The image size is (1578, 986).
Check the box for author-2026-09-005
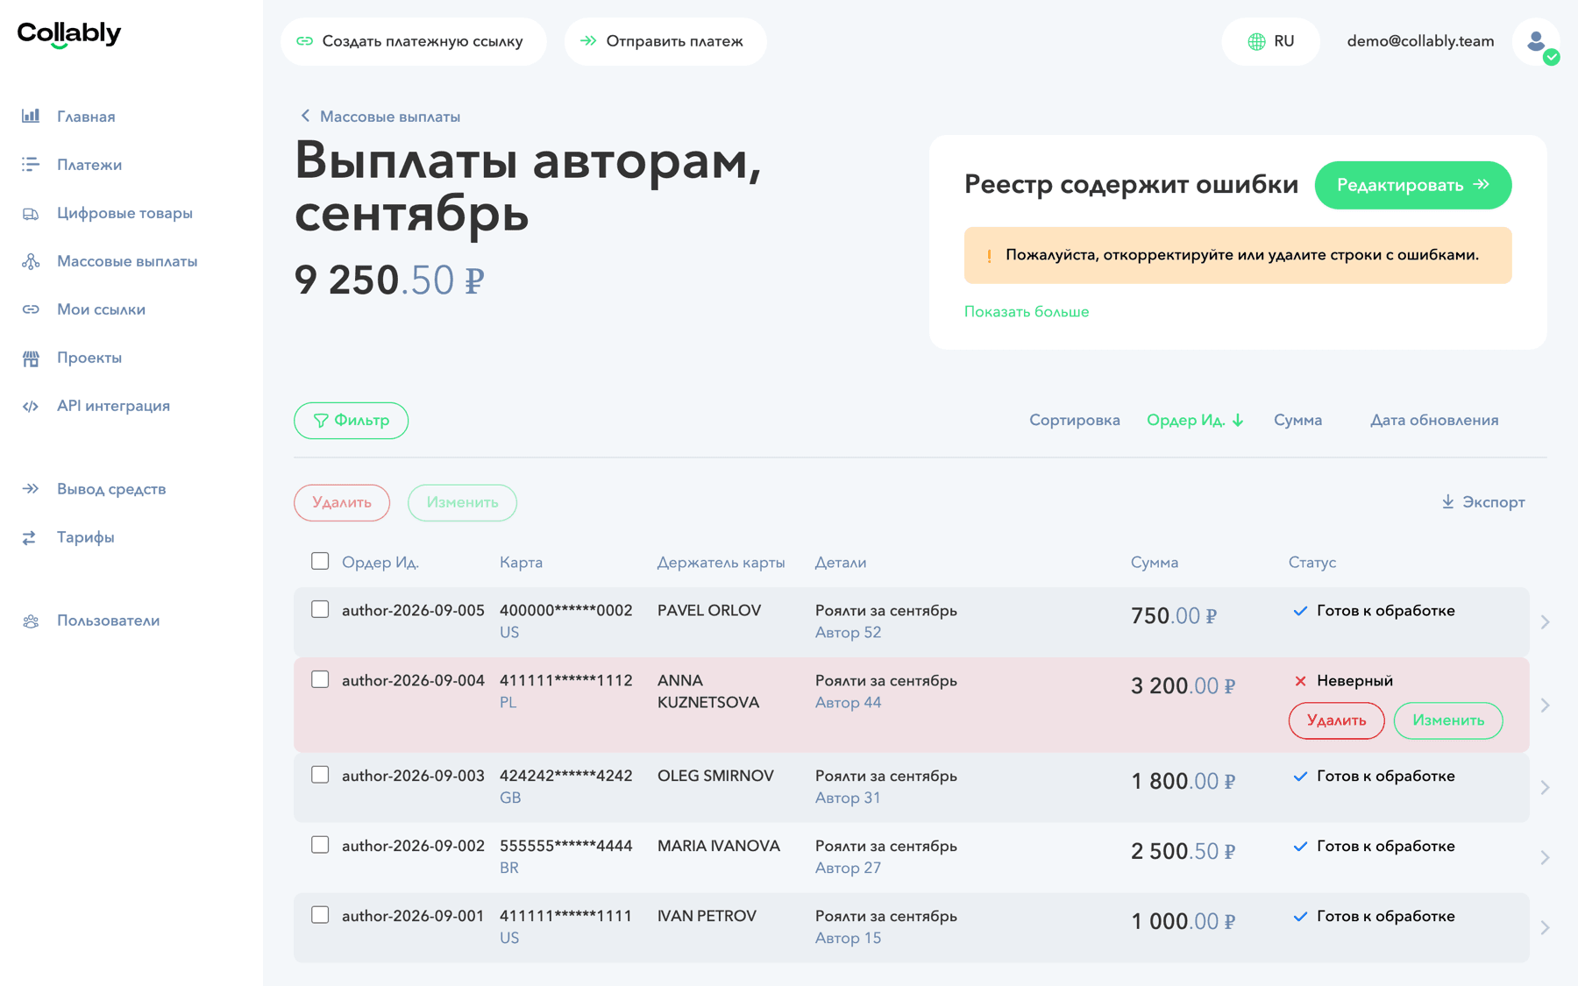pyautogui.click(x=320, y=609)
